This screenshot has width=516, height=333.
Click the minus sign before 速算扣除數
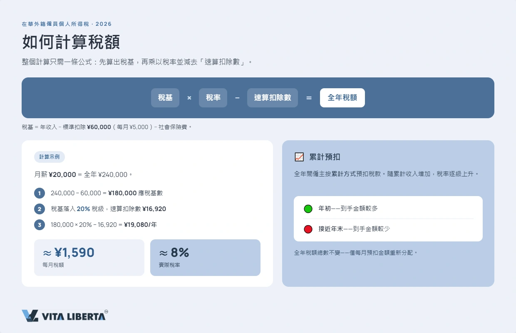[237, 98]
